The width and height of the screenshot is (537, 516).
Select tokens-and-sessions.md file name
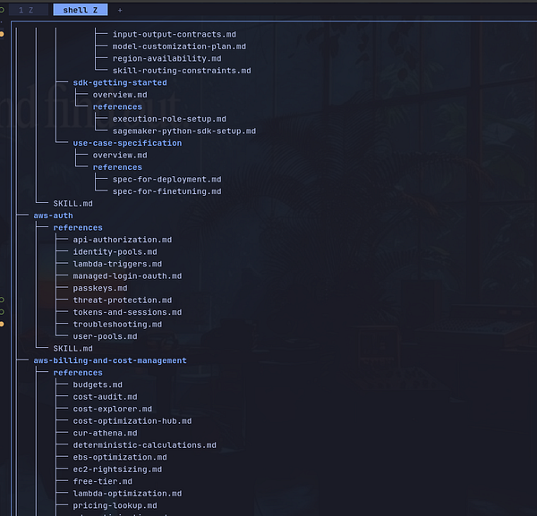click(x=127, y=312)
